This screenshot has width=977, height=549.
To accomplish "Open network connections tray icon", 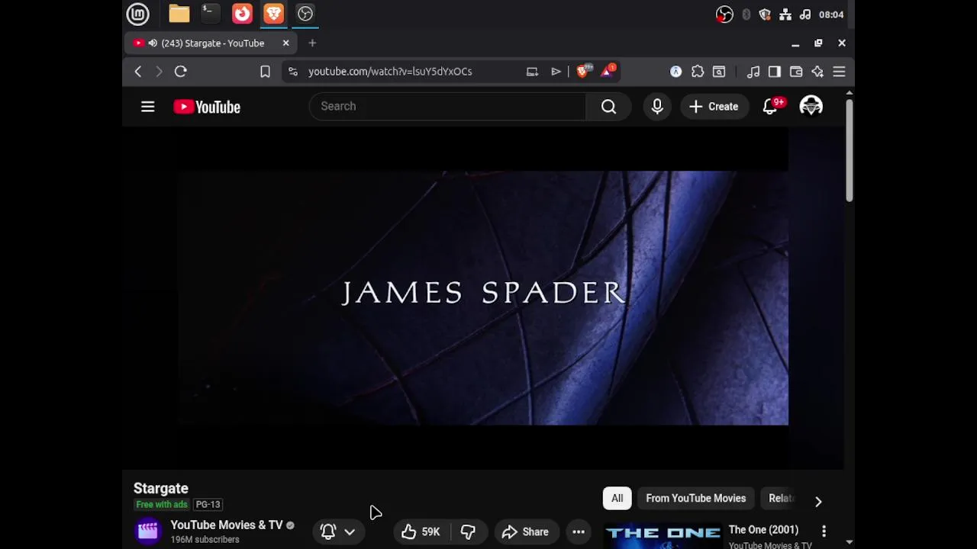I will point(785,14).
